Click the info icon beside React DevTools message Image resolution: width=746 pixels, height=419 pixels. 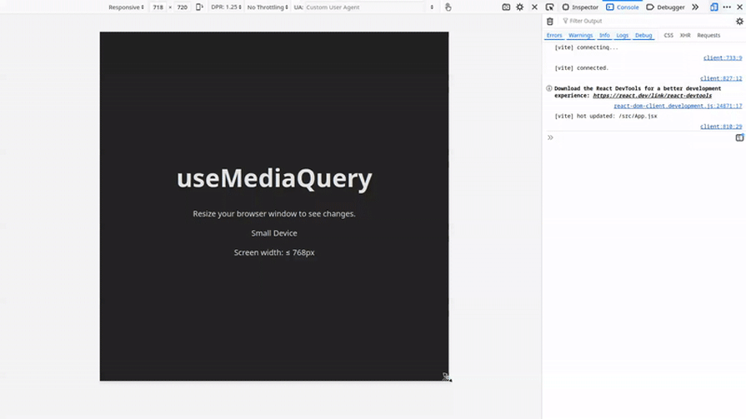pos(549,88)
